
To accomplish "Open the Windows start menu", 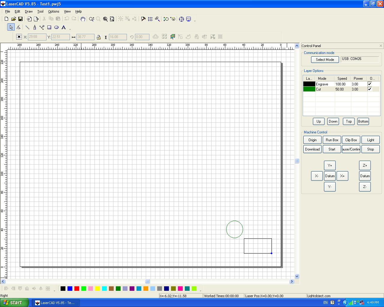I will (x=14, y=303).
